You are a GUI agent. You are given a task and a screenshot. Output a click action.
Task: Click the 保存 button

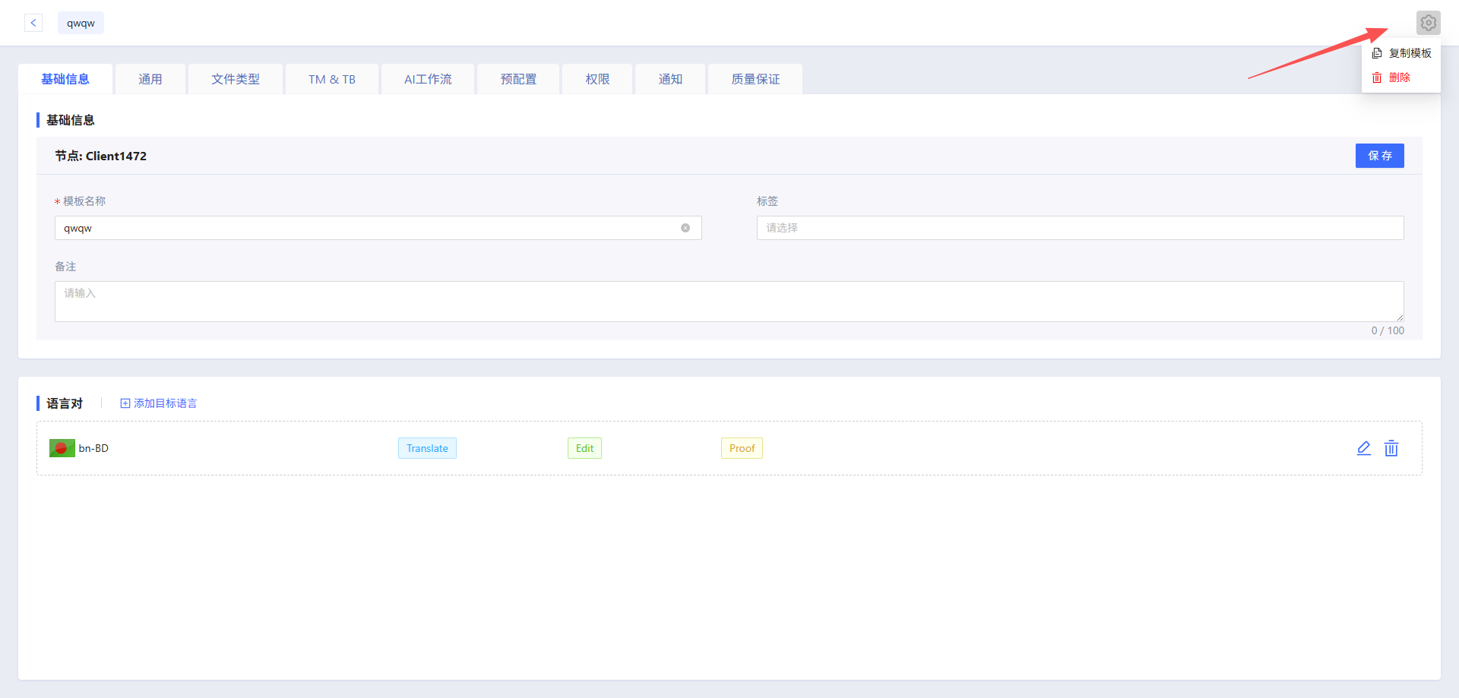[1380, 156]
